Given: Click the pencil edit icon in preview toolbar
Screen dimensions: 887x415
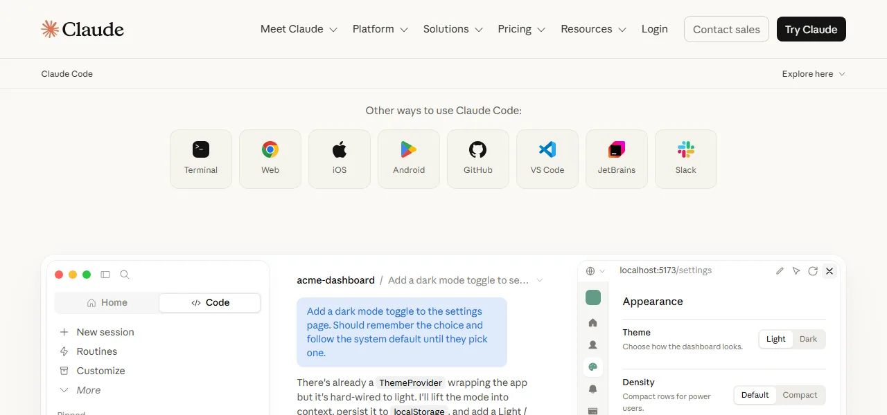Looking at the screenshot, I should tap(780, 271).
